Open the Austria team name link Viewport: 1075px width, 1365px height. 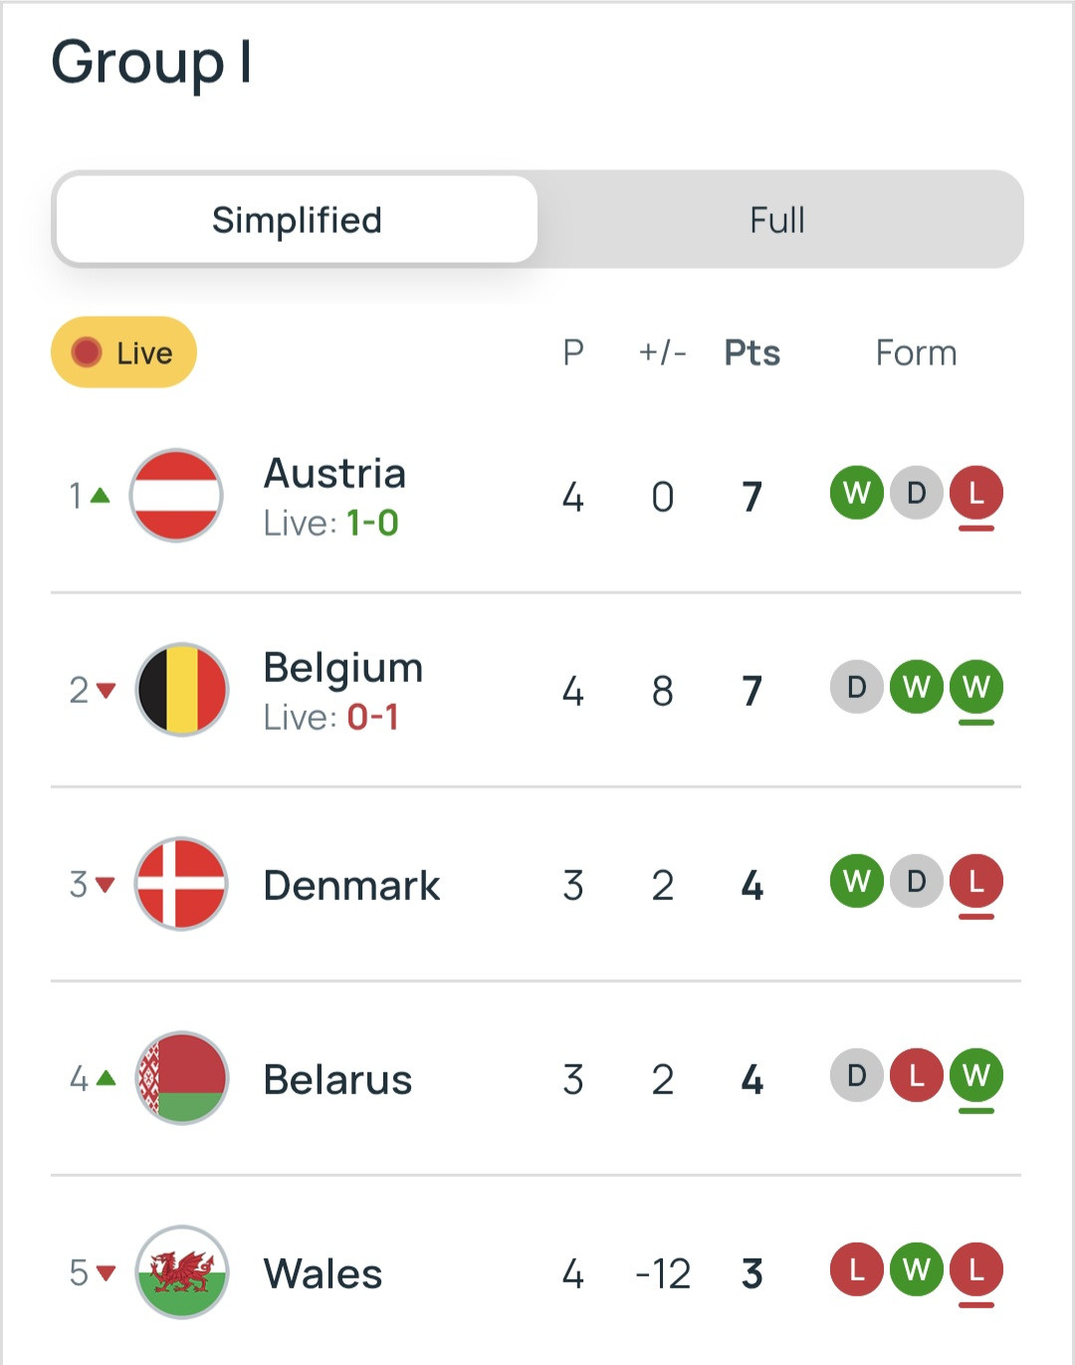point(334,474)
